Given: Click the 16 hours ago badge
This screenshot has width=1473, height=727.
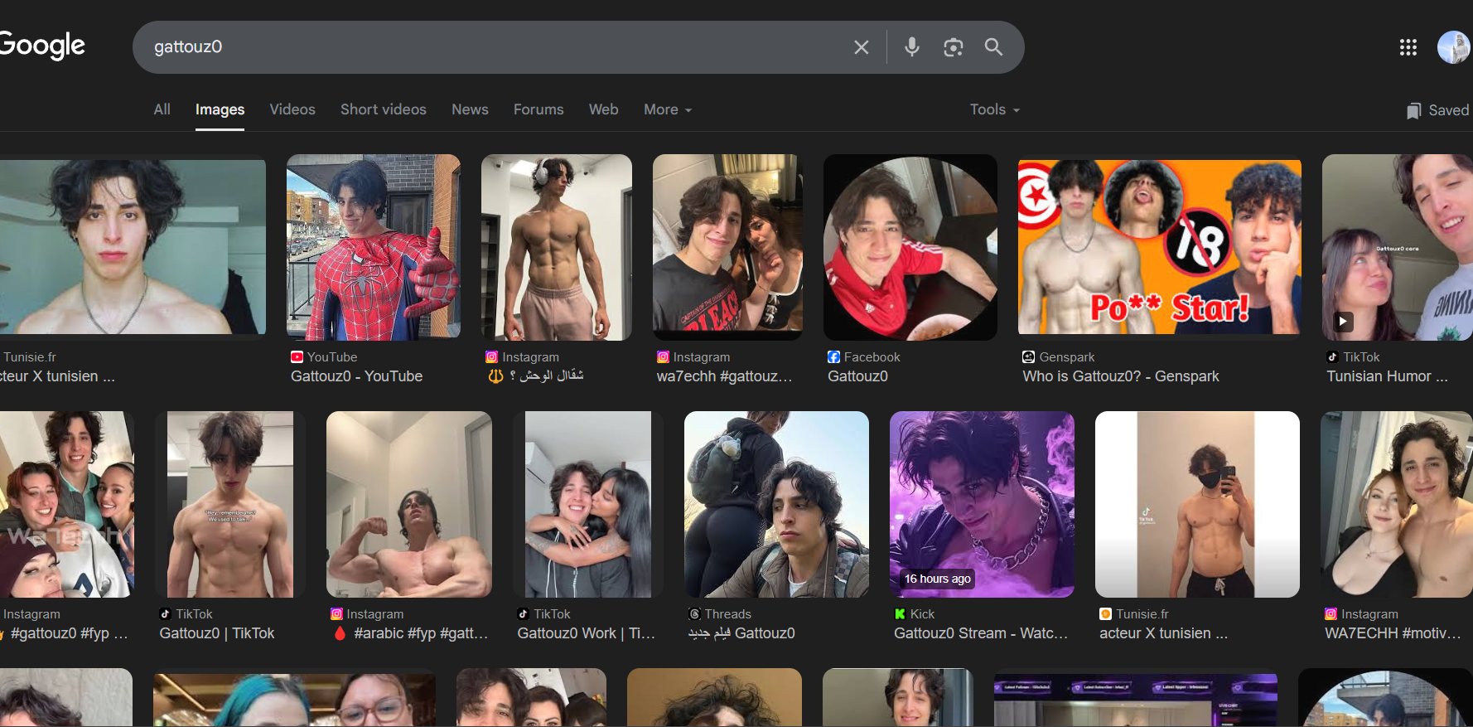Looking at the screenshot, I should [x=938, y=579].
